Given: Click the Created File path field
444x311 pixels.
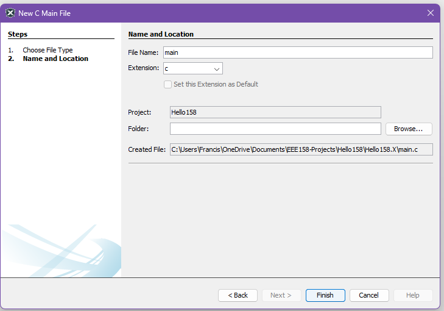Looking at the screenshot, I should coord(301,149).
